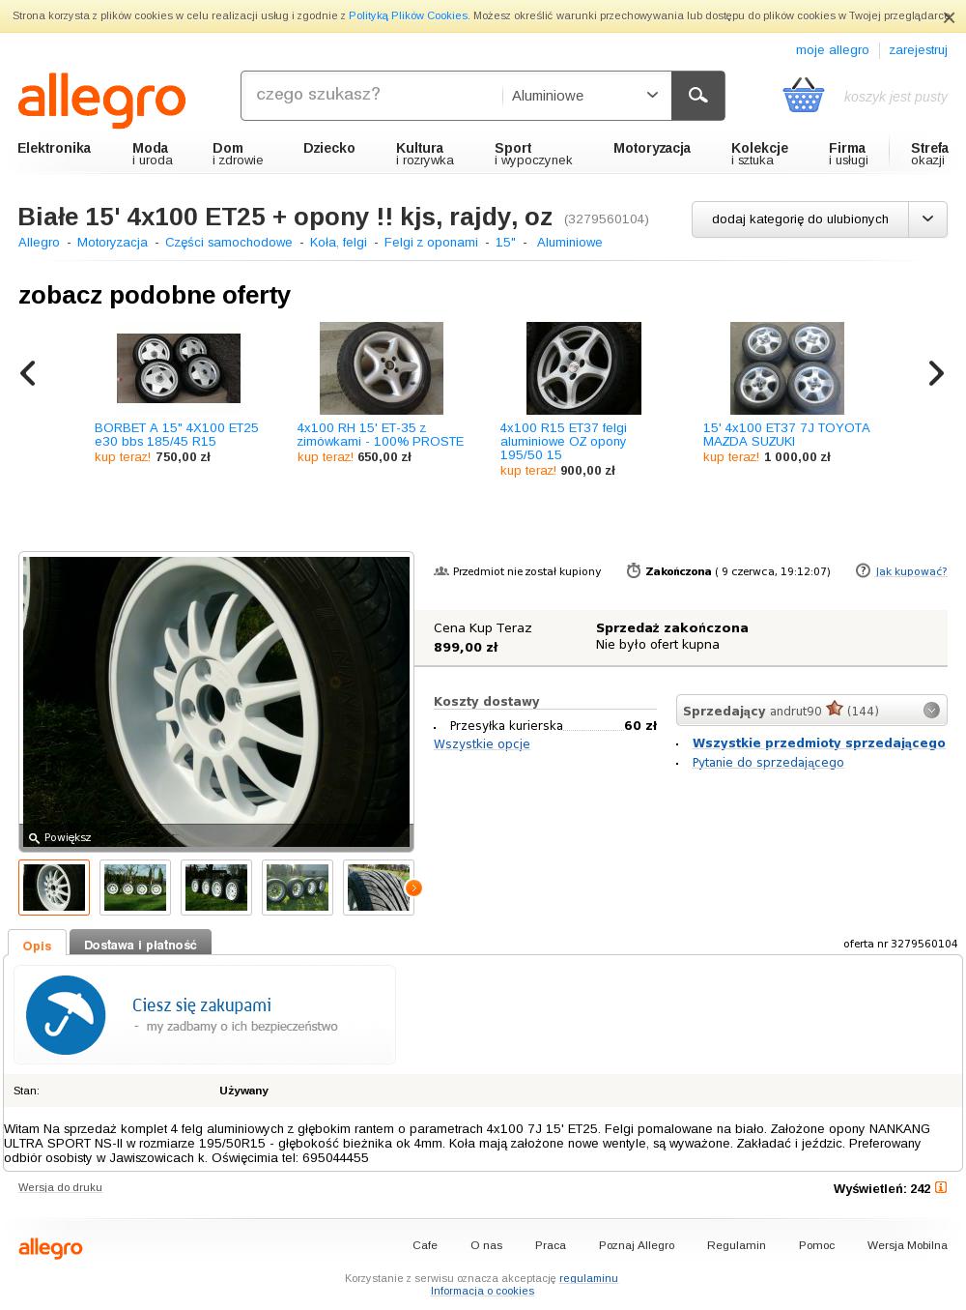Open the Allegro logo in the header
The width and height of the screenshot is (966, 1310).
pos(101,101)
